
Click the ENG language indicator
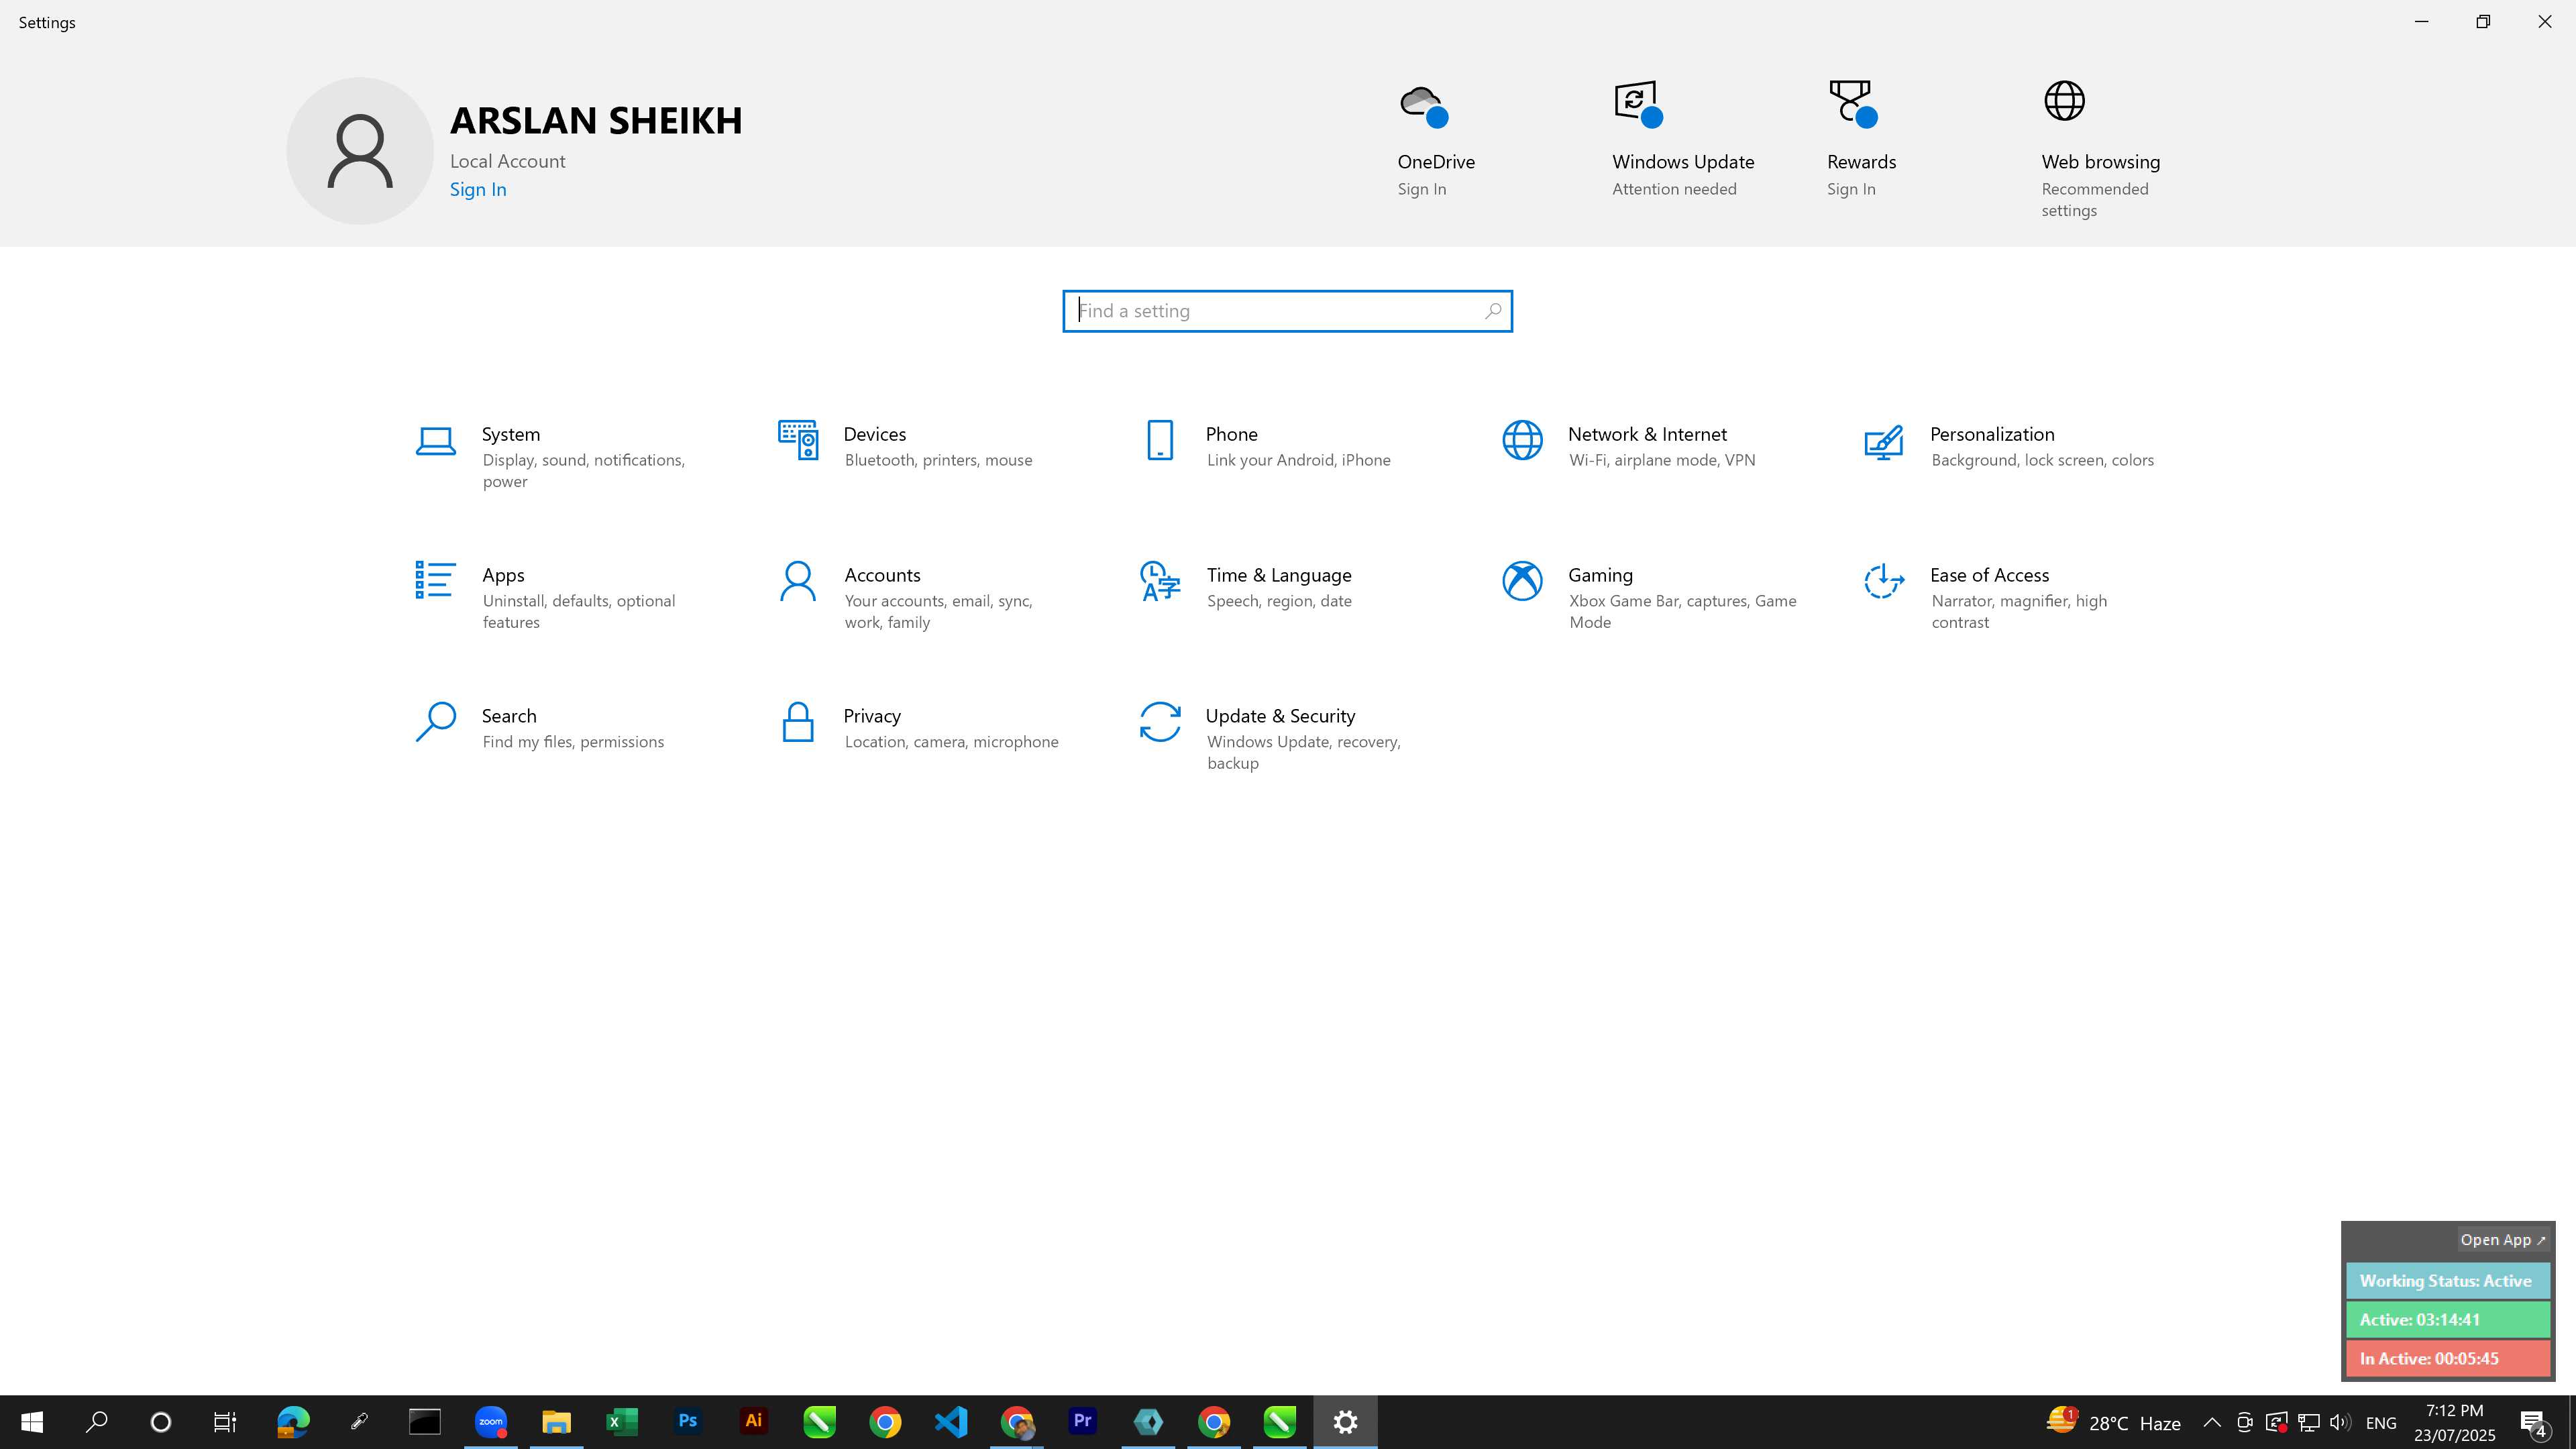point(2381,1423)
